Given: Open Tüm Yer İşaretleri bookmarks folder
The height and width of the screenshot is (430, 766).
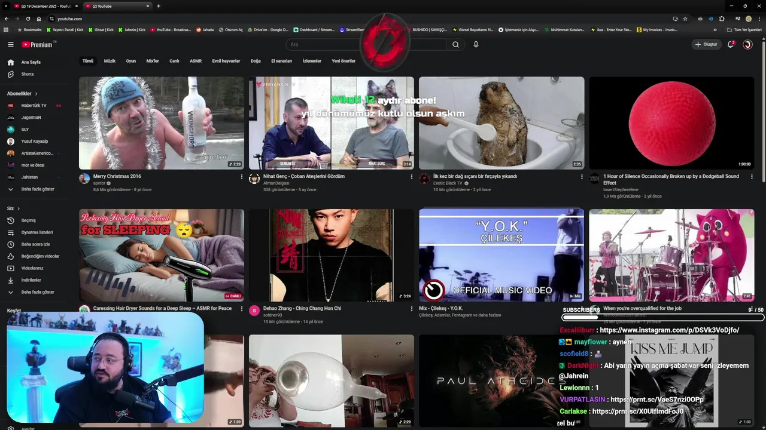Looking at the screenshot, I should [x=744, y=29].
